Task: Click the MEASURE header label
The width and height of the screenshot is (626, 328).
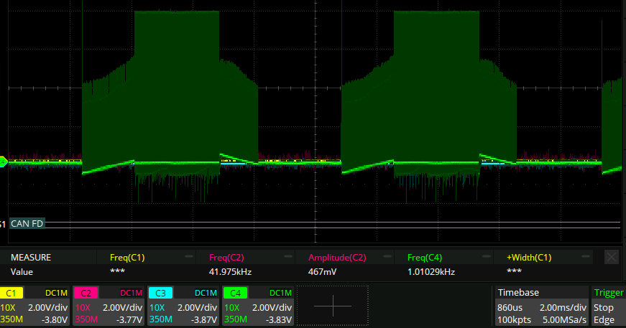Action: (x=30, y=257)
